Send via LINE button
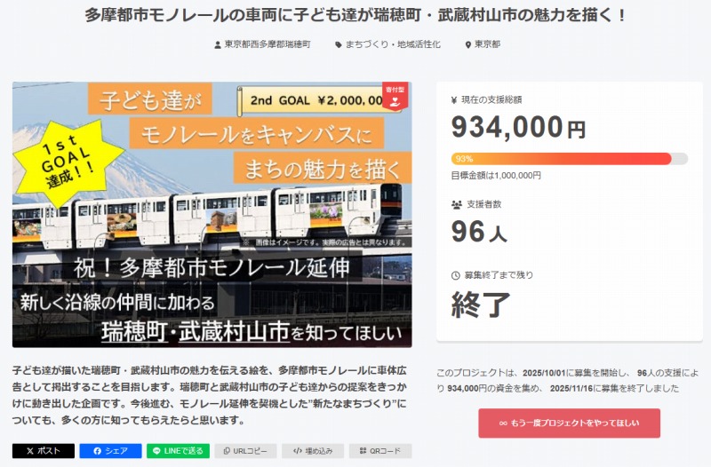This screenshot has width=711, height=467. [x=178, y=451]
